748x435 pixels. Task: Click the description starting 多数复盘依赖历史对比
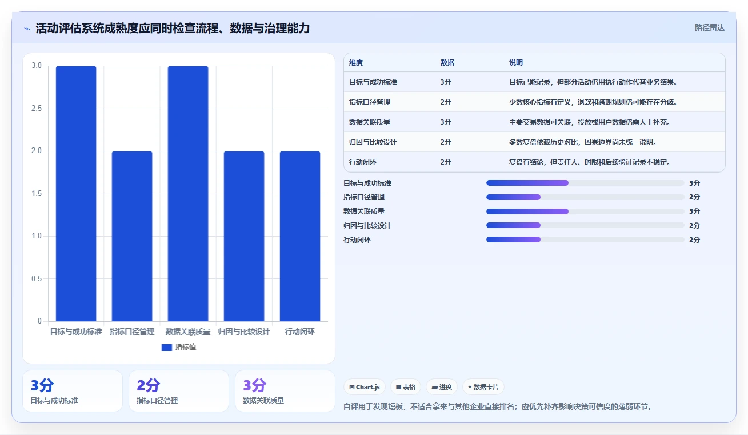click(583, 142)
